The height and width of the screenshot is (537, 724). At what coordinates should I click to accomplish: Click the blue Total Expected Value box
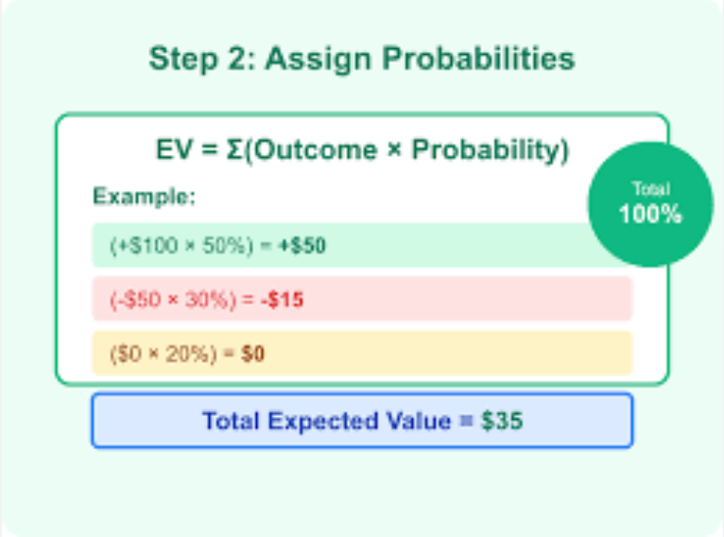click(362, 421)
